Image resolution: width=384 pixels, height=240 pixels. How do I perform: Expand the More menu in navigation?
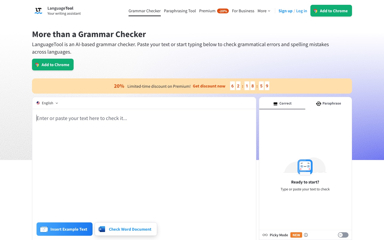(264, 11)
